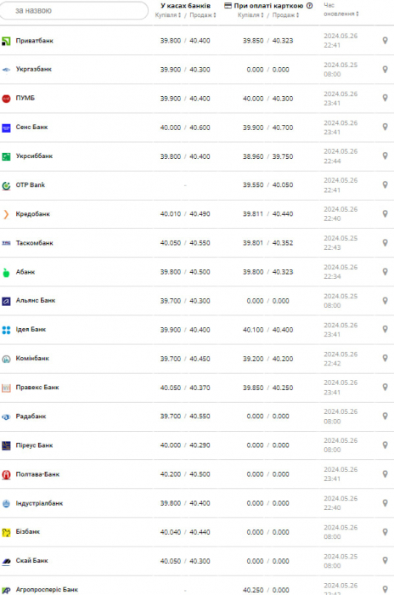The height and width of the screenshot is (595, 394).
Task: Click location pin for Полтава-Банк
Action: pyautogui.click(x=385, y=474)
